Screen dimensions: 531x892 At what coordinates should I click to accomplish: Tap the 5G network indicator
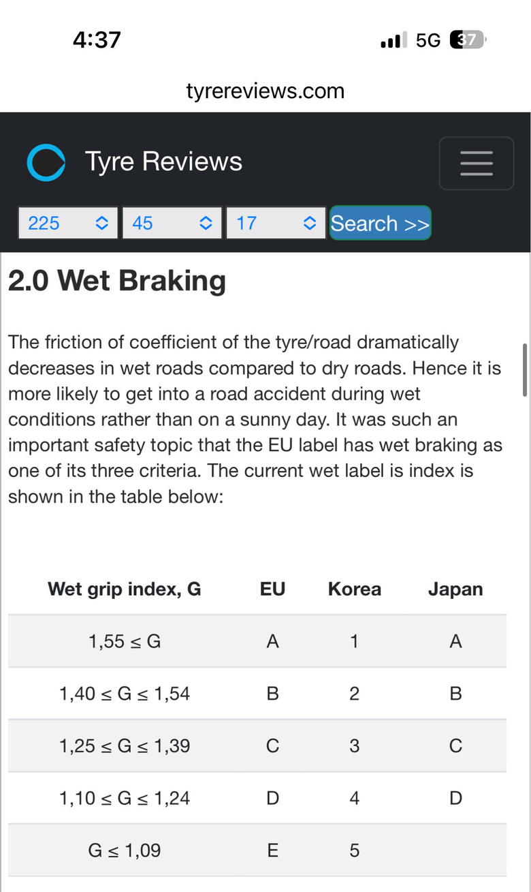point(428,41)
